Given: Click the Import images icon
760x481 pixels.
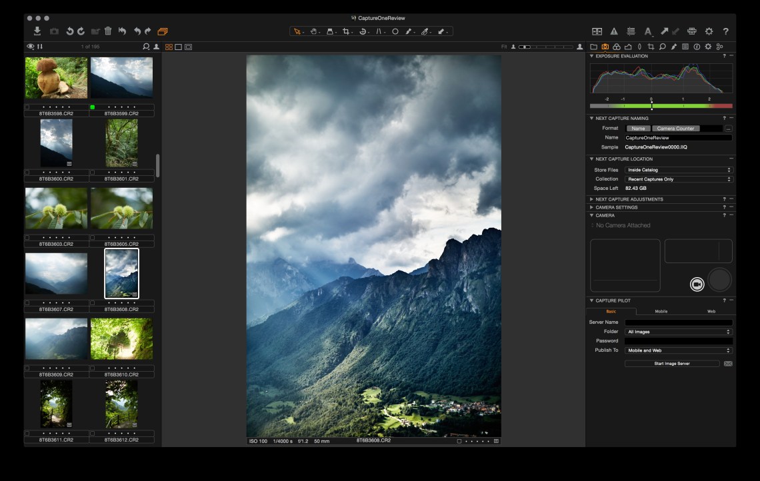Looking at the screenshot, I should (37, 31).
